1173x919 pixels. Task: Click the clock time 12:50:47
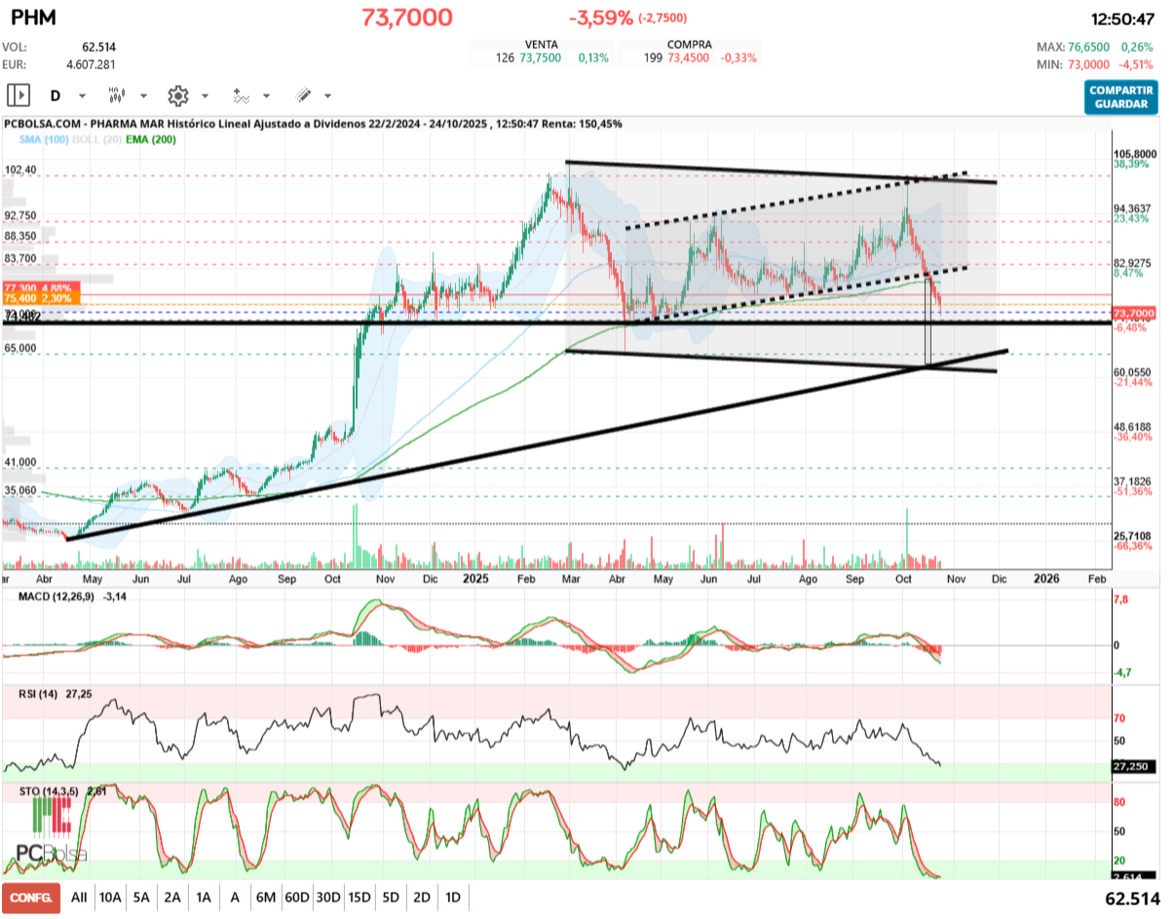[1122, 18]
